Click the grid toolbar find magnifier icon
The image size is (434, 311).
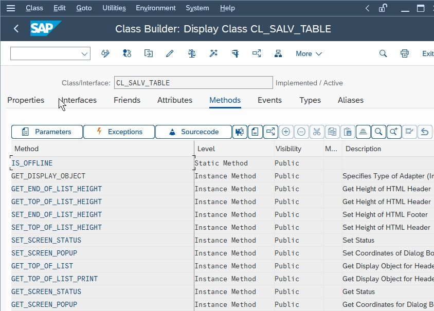pyautogui.click(x=378, y=132)
